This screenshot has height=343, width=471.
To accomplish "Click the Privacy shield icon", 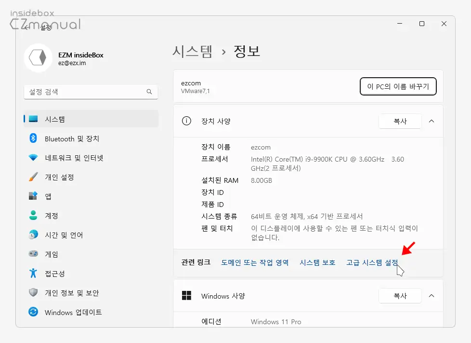I will click(33, 292).
